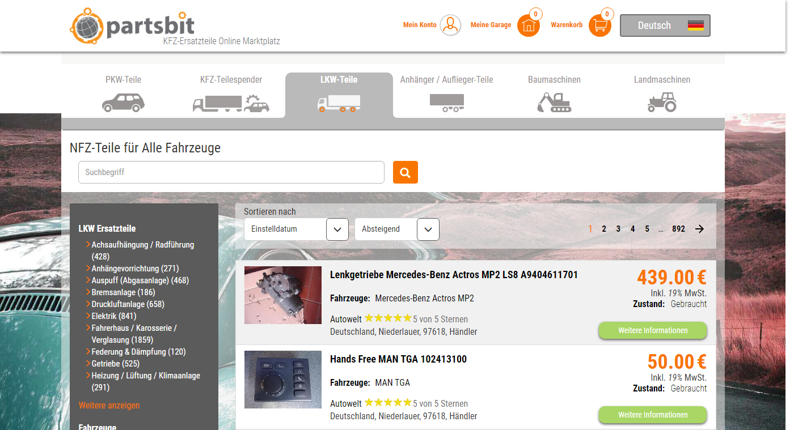The image size is (794, 430).
Task: Click the Landmaschinen tractor icon
Action: click(662, 103)
